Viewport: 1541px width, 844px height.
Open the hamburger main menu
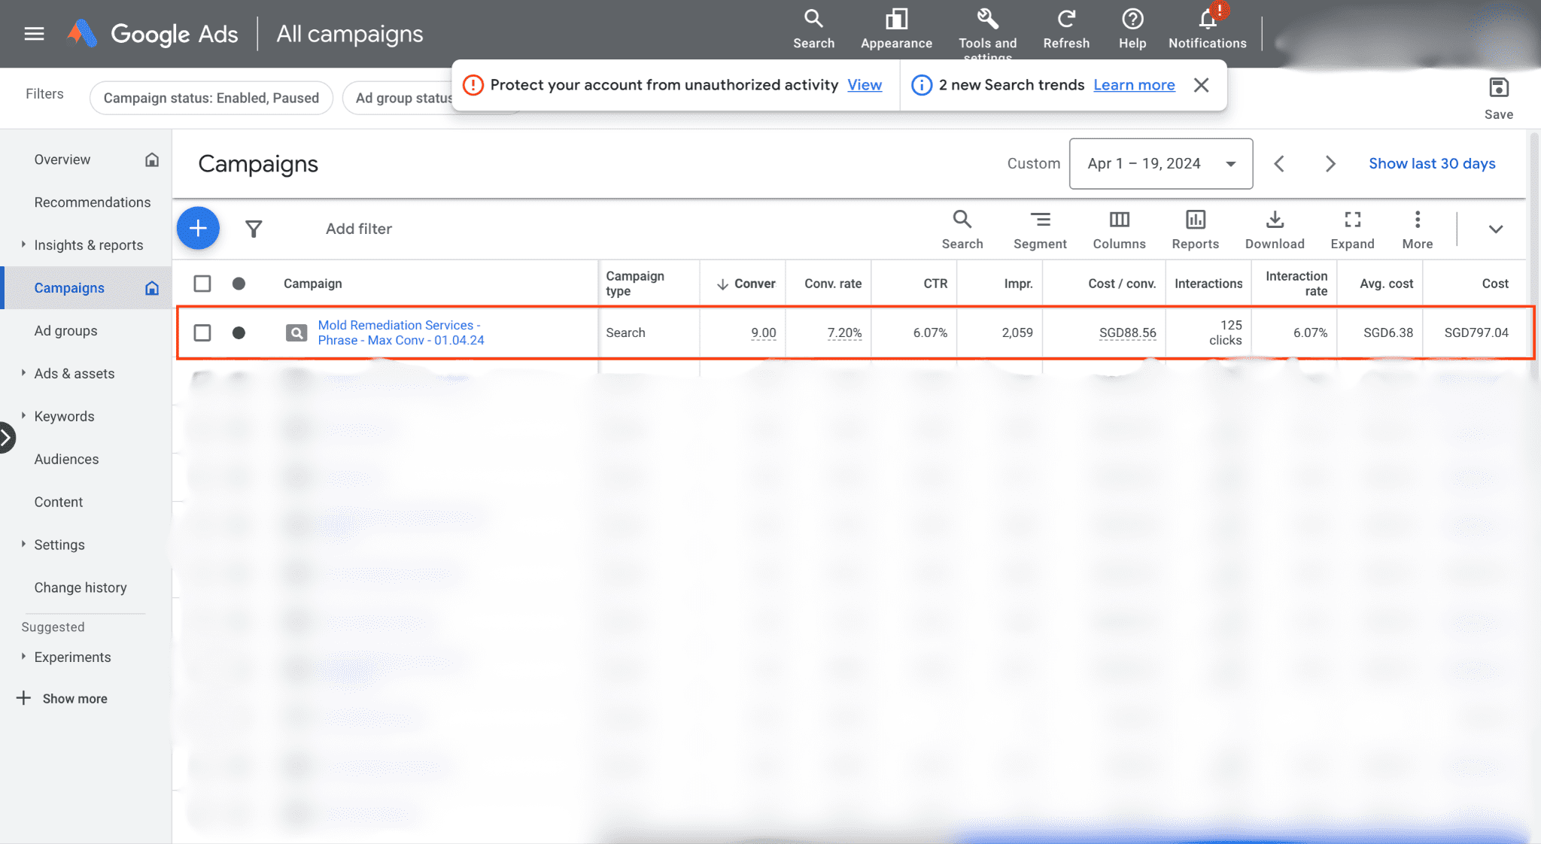34,34
